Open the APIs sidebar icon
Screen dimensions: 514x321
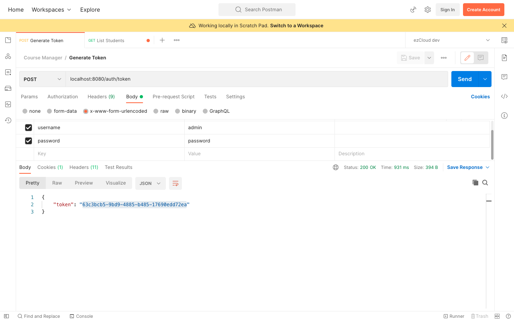point(8,56)
